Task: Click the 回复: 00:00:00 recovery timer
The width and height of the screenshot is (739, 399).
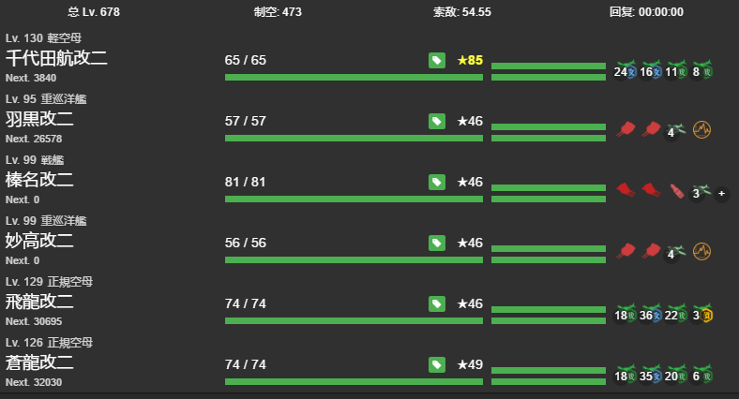Action: [x=646, y=12]
